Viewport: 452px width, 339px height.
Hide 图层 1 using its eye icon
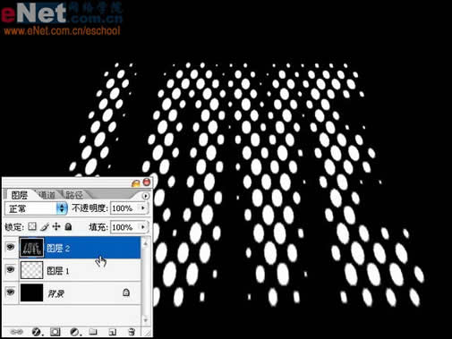11,269
